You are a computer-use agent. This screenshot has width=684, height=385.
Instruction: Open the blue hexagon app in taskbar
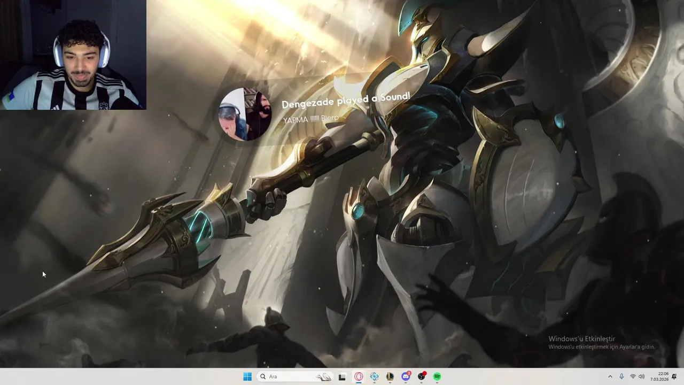pyautogui.click(x=375, y=376)
